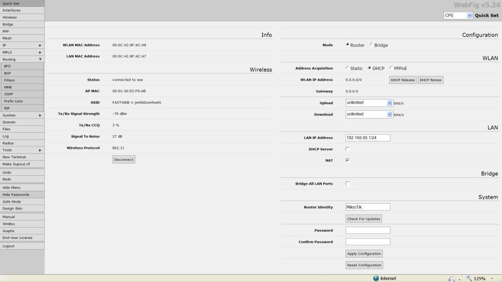502x282 pixels.
Task: Enable Safe Mode
Action: tap(22, 202)
